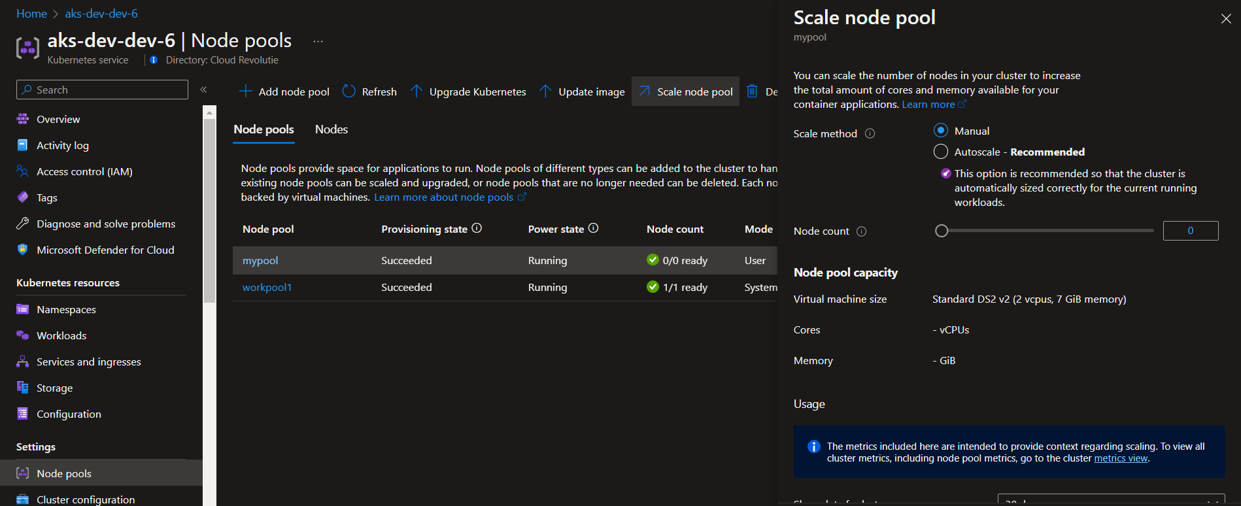Click the Add node pool button

[284, 92]
